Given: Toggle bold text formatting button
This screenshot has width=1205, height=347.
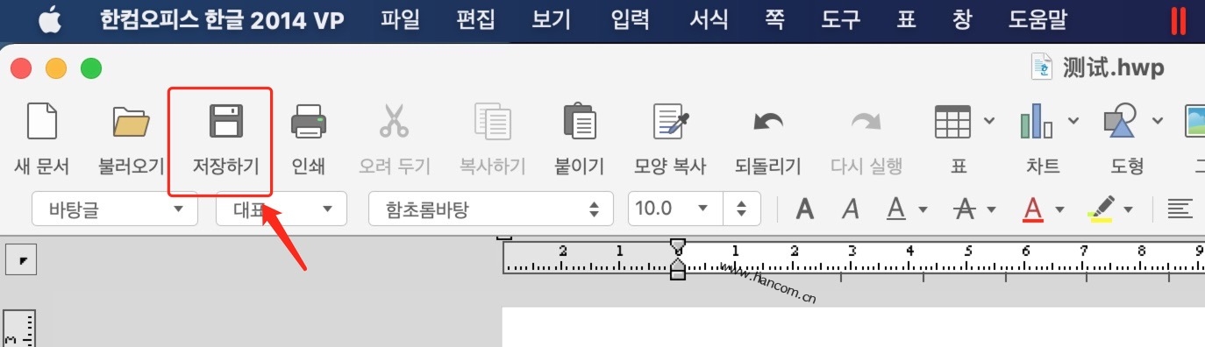Looking at the screenshot, I should pos(805,209).
